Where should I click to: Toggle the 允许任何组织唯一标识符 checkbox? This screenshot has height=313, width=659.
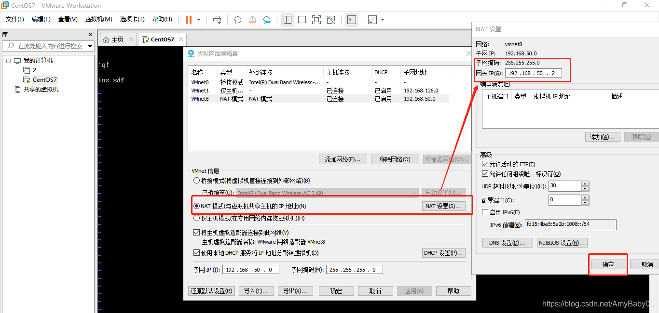[485, 174]
